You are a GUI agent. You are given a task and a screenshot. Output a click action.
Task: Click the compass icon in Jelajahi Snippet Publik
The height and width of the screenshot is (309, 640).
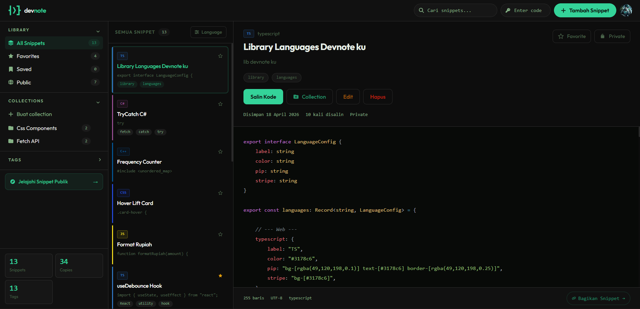click(x=13, y=182)
